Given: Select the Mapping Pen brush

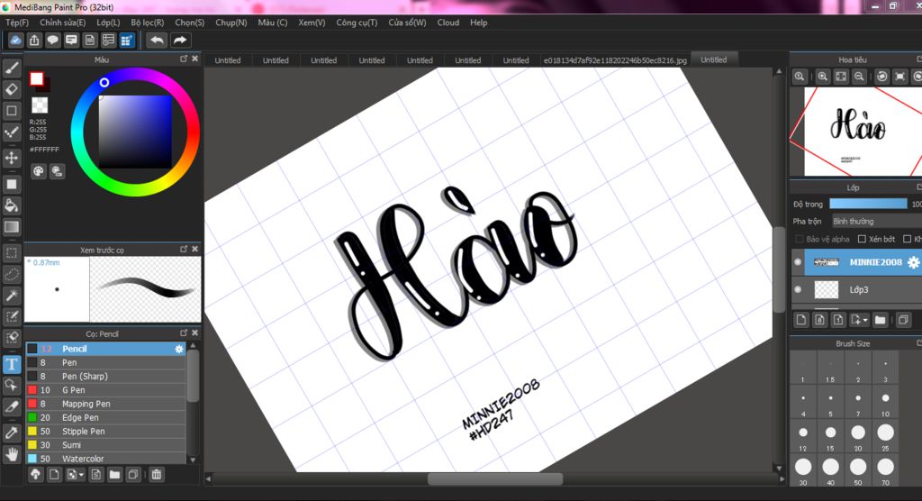Looking at the screenshot, I should [x=106, y=404].
